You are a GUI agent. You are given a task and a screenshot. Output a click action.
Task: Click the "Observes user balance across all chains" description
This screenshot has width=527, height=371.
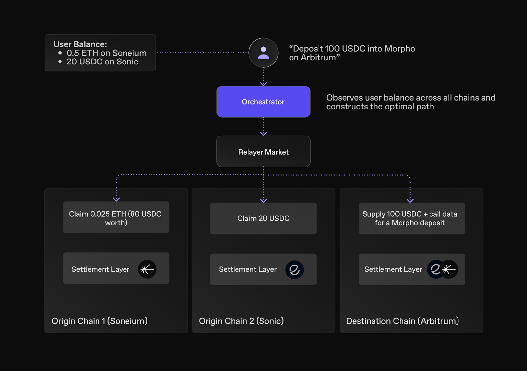pos(411,102)
